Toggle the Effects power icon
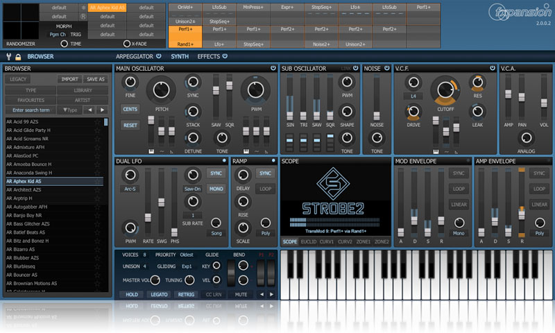The image size is (555, 333). tap(226, 56)
